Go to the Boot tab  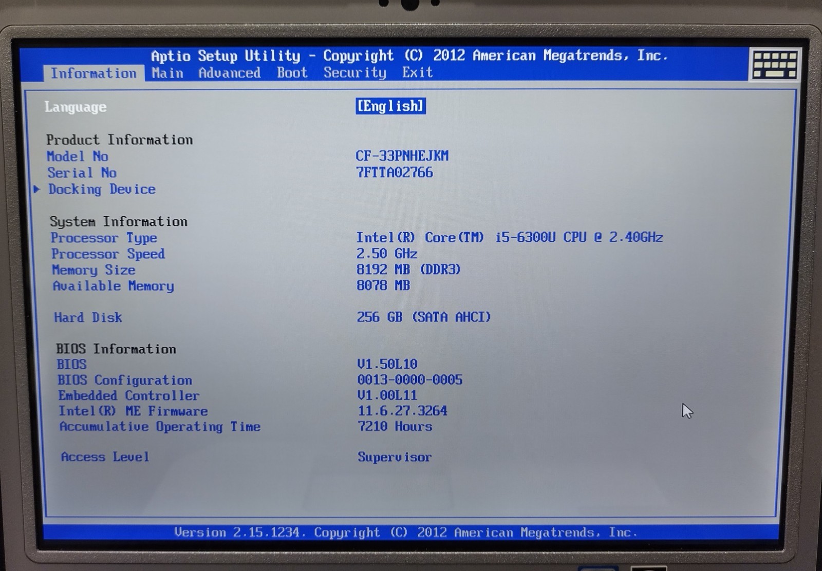[292, 72]
